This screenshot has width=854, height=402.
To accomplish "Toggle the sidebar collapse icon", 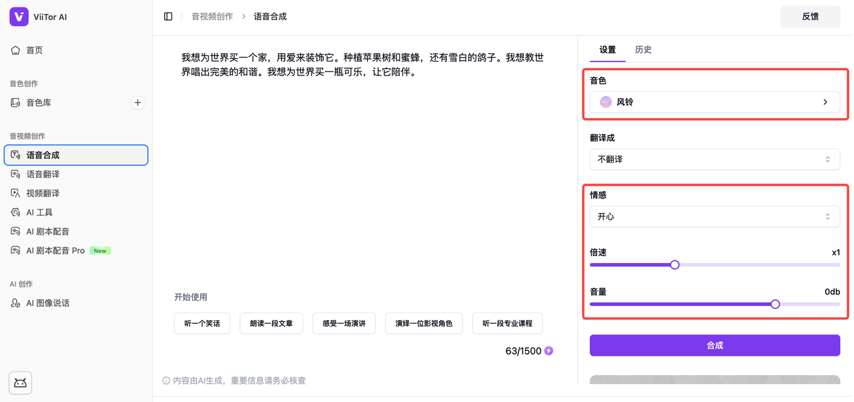I will click(168, 17).
